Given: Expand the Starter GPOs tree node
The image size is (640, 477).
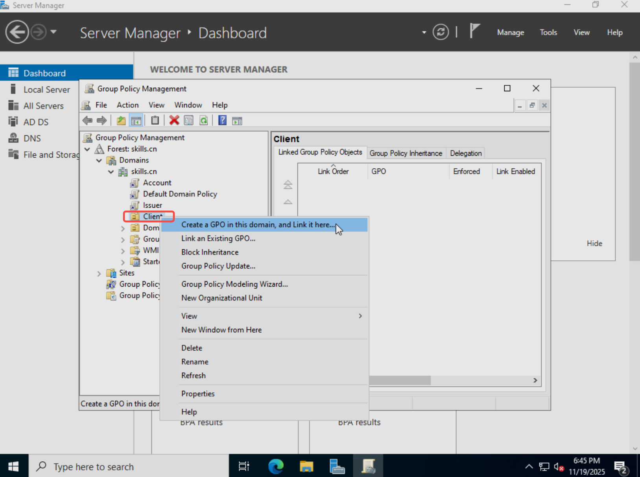Looking at the screenshot, I should (123, 262).
